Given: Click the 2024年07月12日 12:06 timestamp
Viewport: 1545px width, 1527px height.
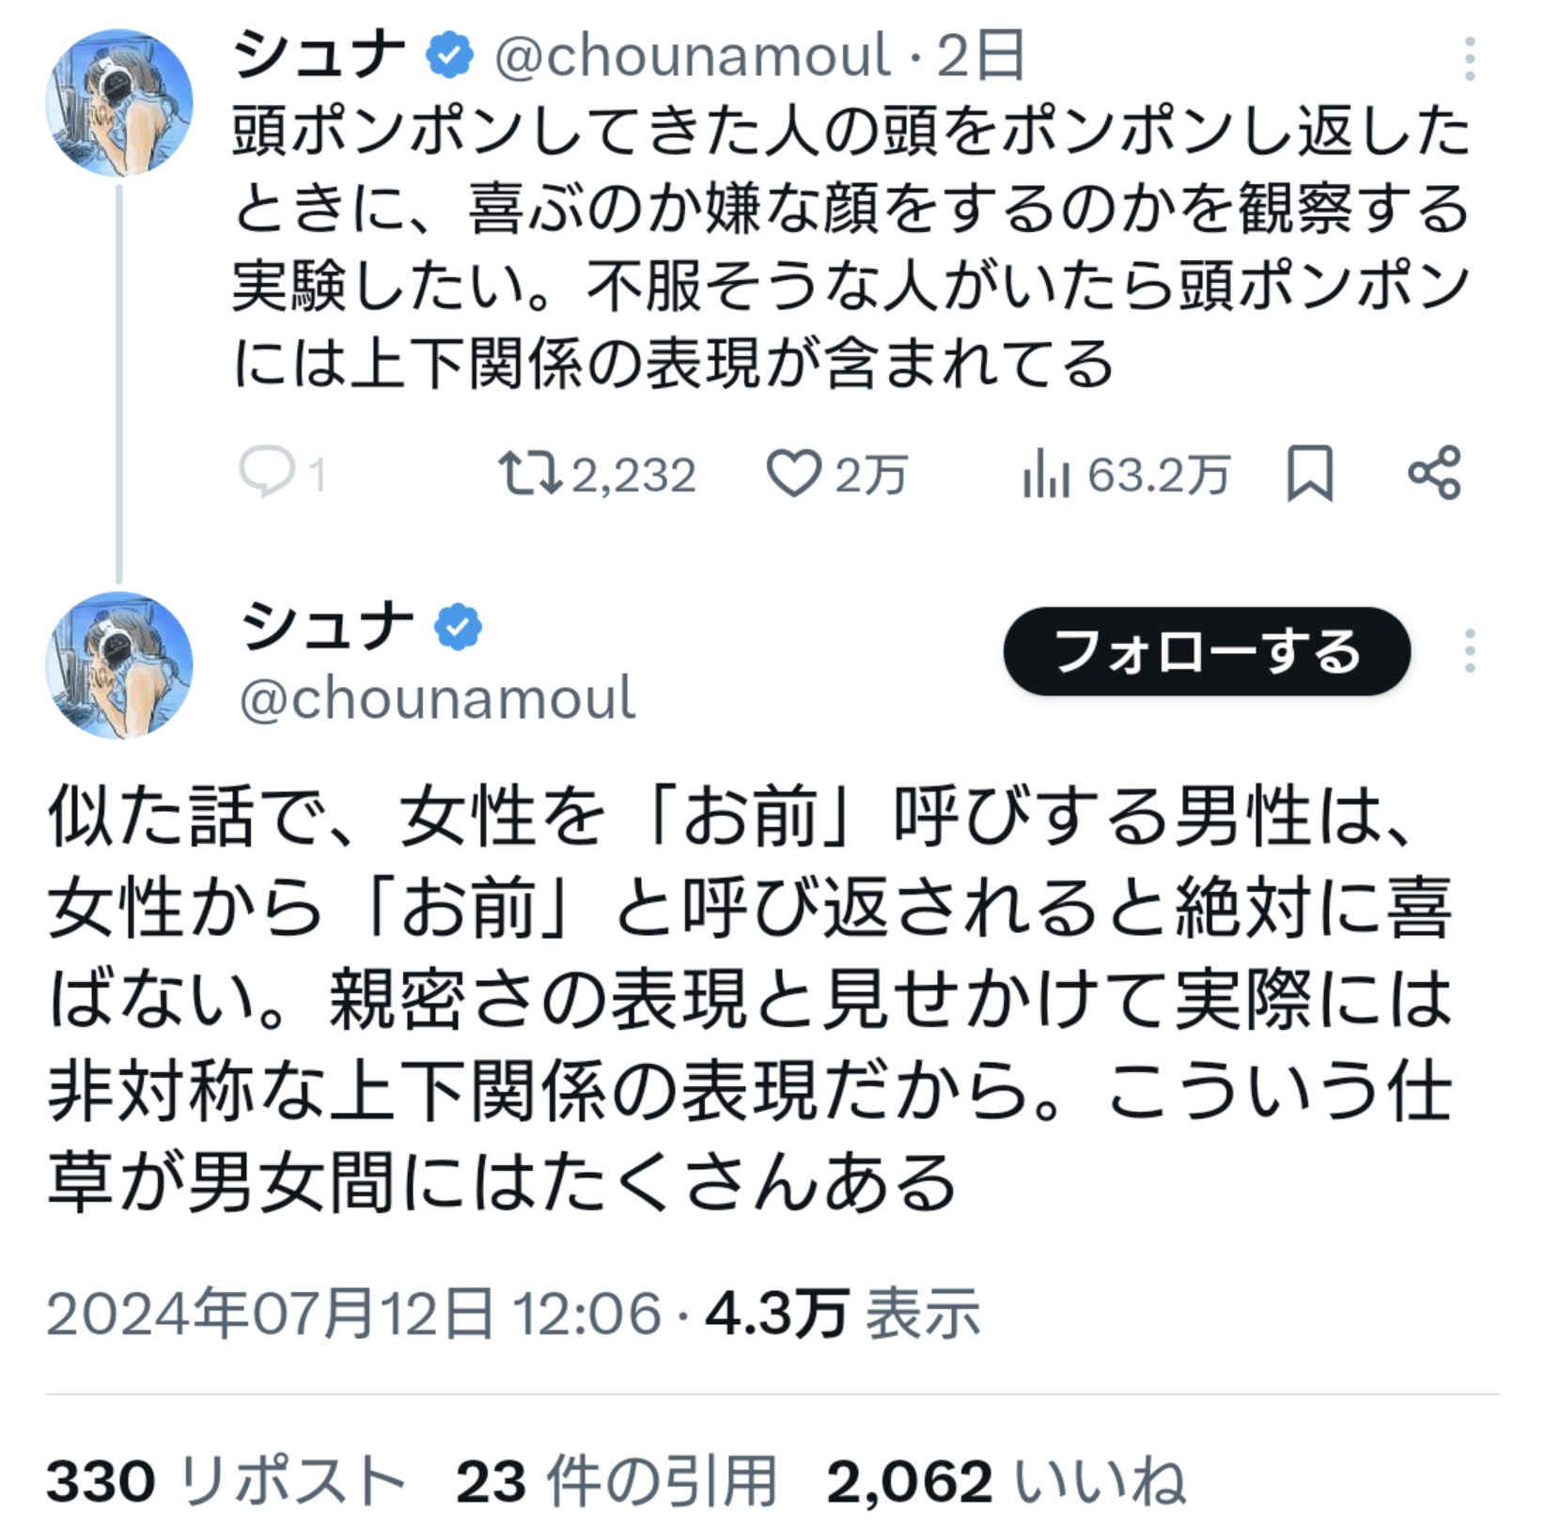Looking at the screenshot, I should [354, 1313].
